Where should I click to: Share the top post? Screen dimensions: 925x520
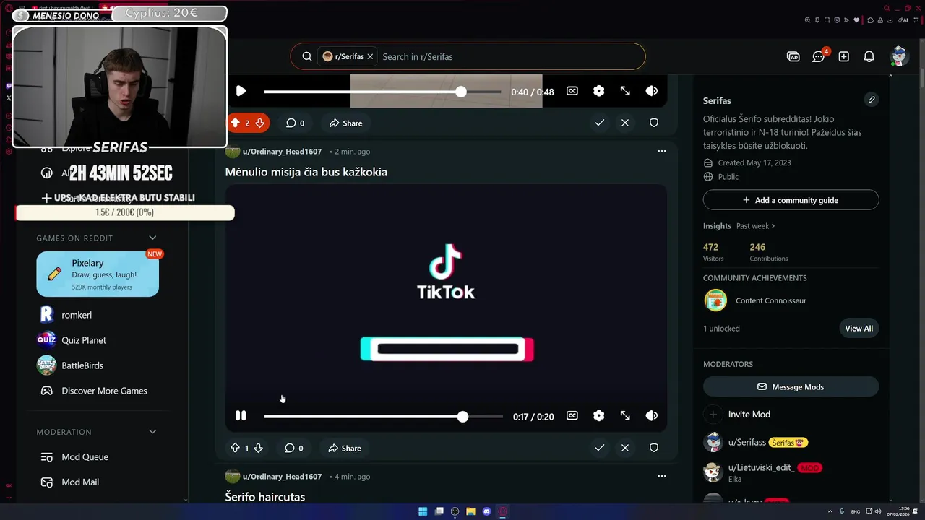click(x=345, y=123)
